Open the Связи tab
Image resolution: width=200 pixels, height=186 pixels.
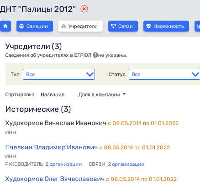click(123, 26)
